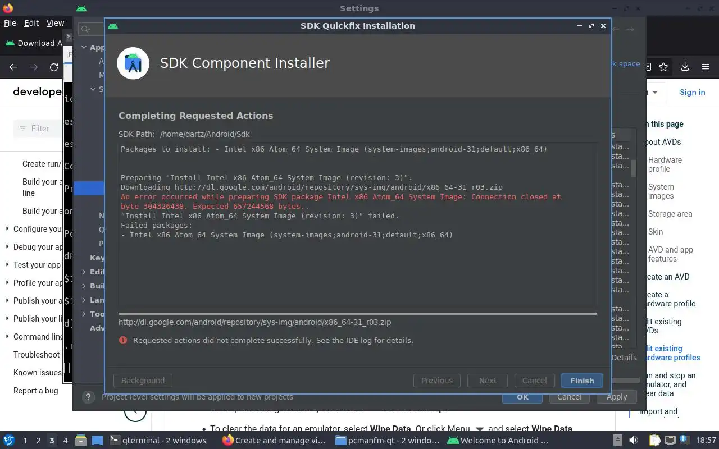Jump to Skin in page contents
Image resolution: width=719 pixels, height=449 pixels.
[656, 232]
